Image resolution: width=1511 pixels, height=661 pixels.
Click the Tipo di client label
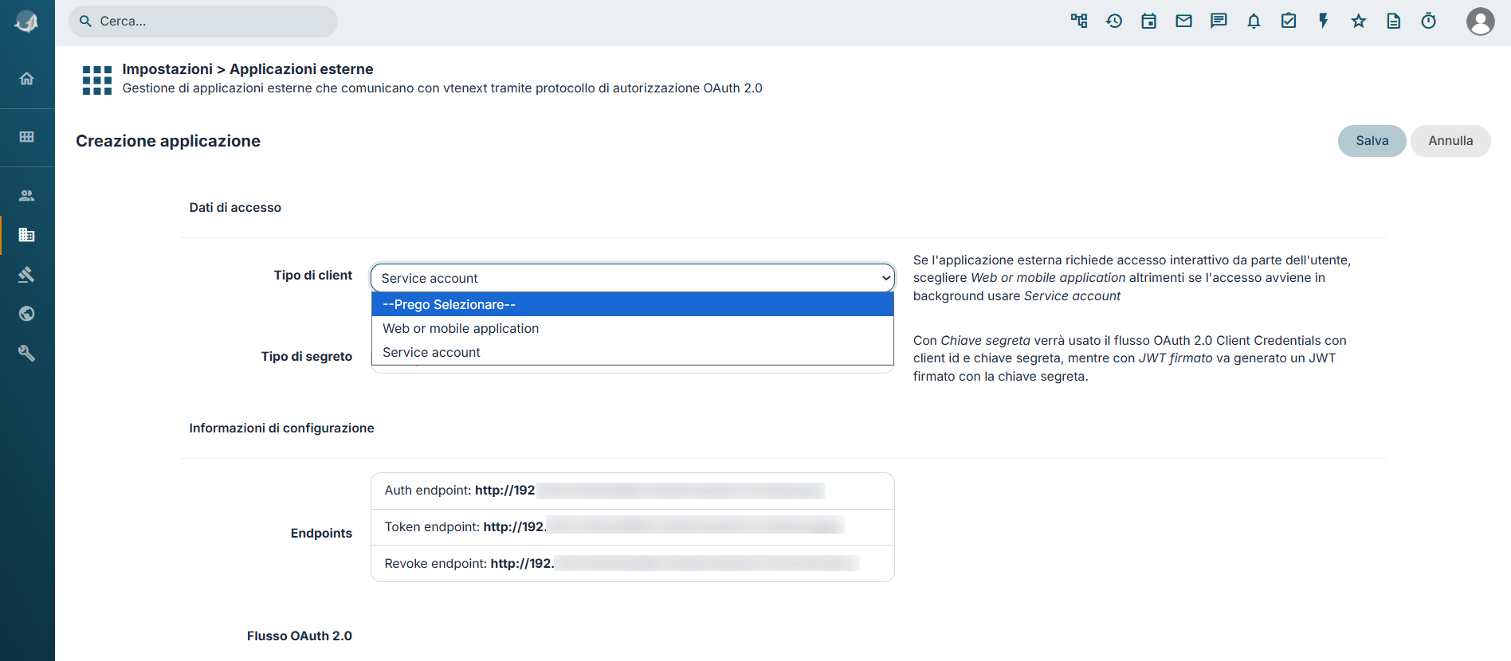pyautogui.click(x=313, y=276)
